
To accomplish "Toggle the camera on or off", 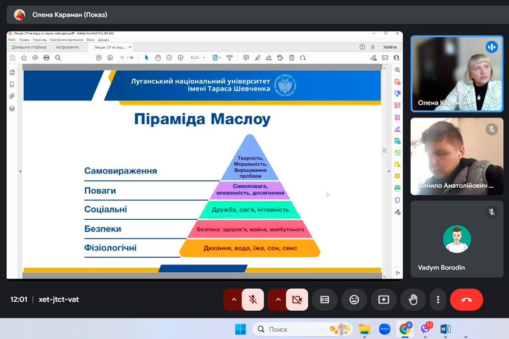I will pos(297,299).
